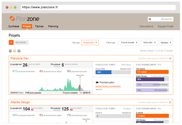
Task: Click the 1198 jours passés text
Action: [x=33, y=93]
